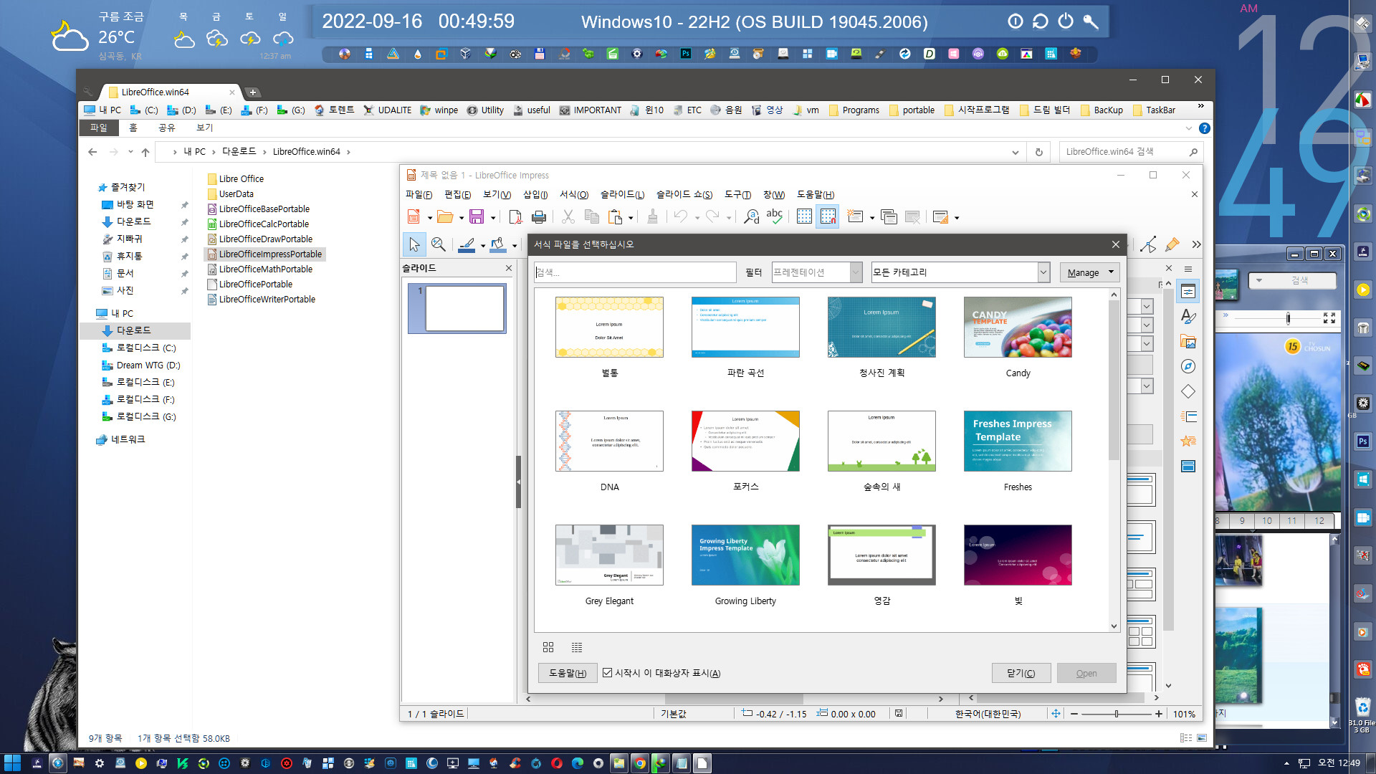Click slide 1 thumbnail in slide panel

pyautogui.click(x=457, y=309)
